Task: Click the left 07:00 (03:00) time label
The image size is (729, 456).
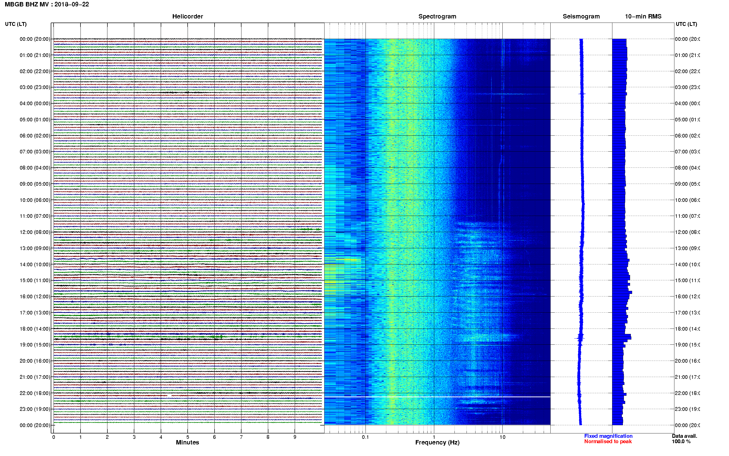Action: click(35, 151)
